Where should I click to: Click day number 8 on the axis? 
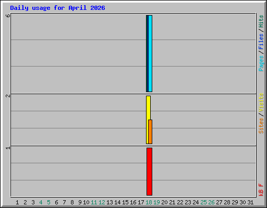(x=72, y=202)
